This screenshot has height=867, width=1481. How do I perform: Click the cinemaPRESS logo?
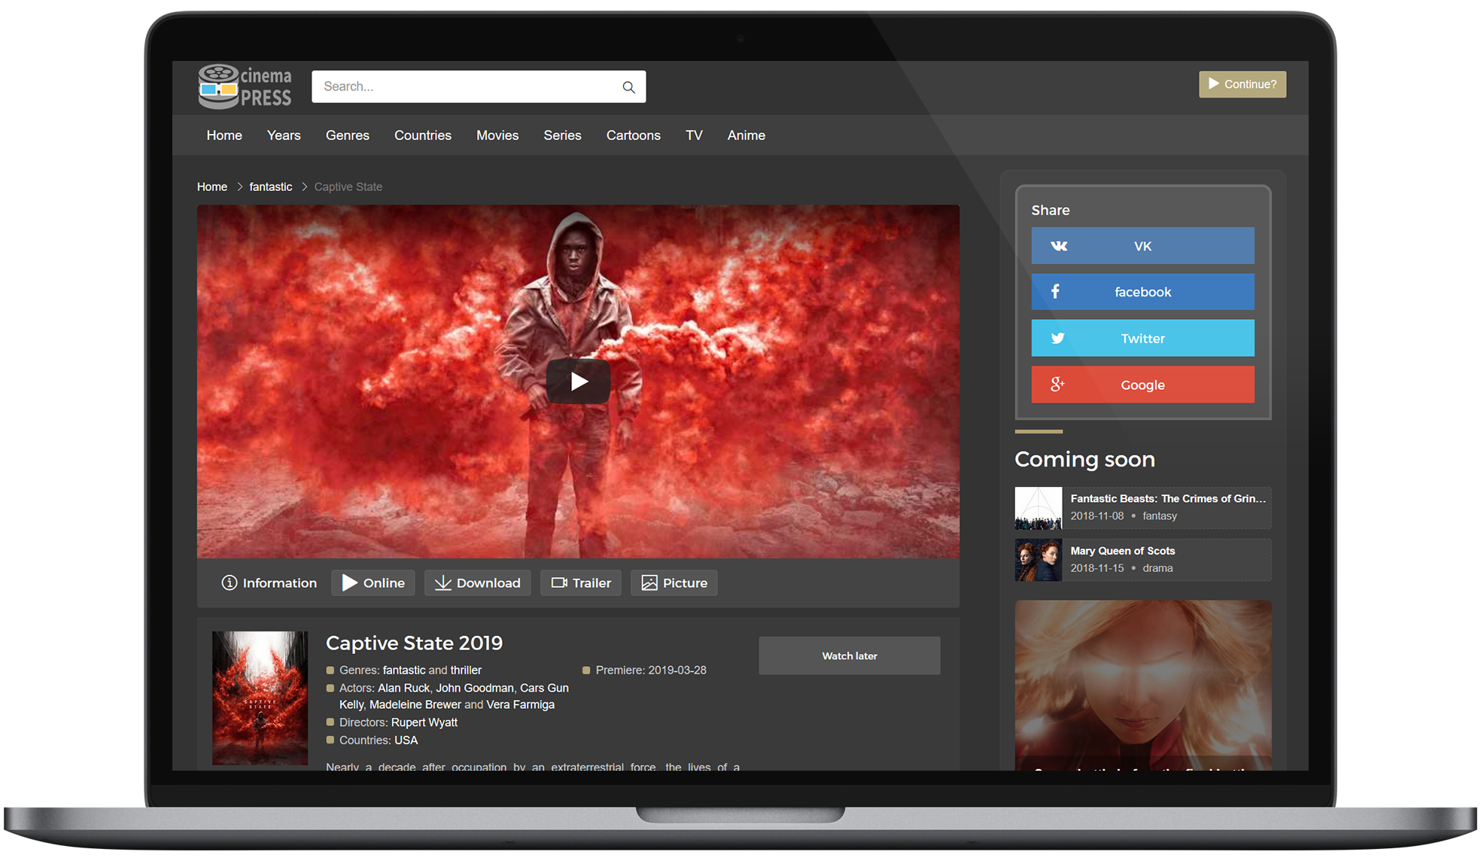[245, 87]
